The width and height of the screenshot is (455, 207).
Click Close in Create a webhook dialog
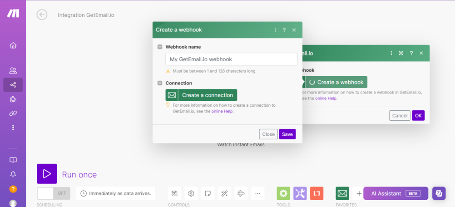coord(268,134)
